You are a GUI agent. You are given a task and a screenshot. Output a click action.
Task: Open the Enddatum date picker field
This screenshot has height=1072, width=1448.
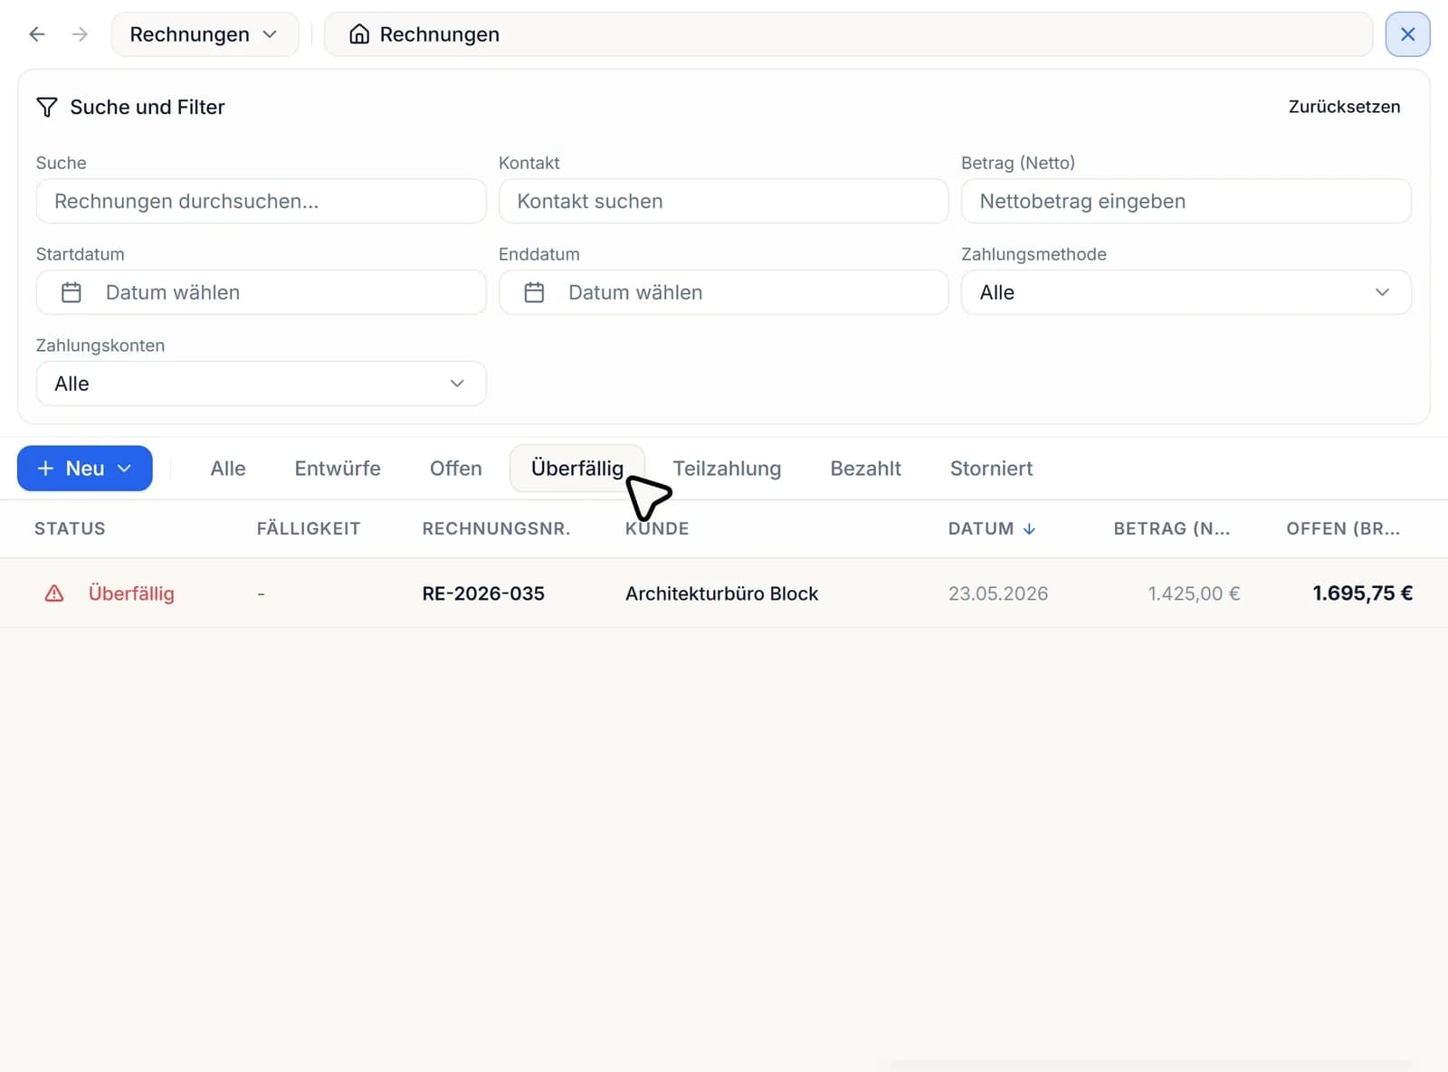[723, 292]
